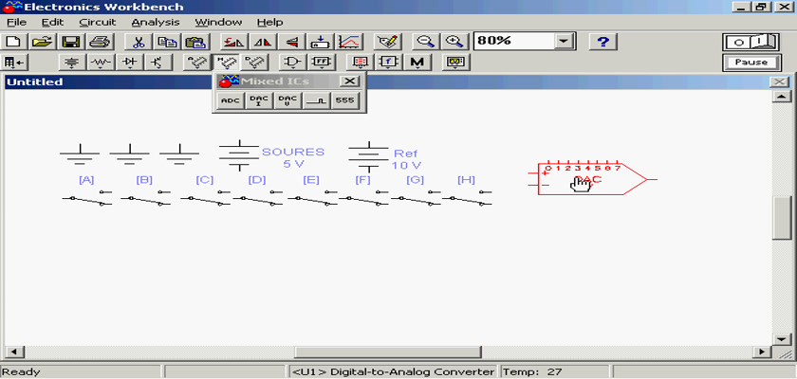Open the Help menu

point(269,23)
